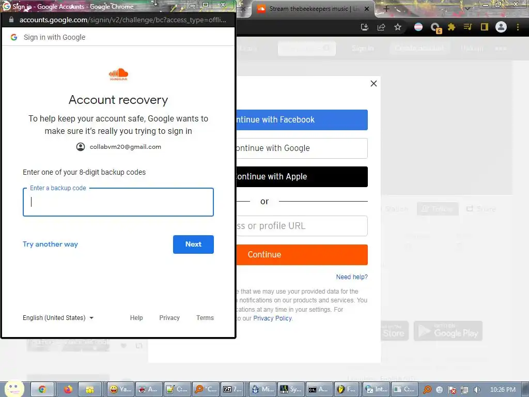Click the install app icon in Chrome address bar
529x397 pixels.
point(364,27)
